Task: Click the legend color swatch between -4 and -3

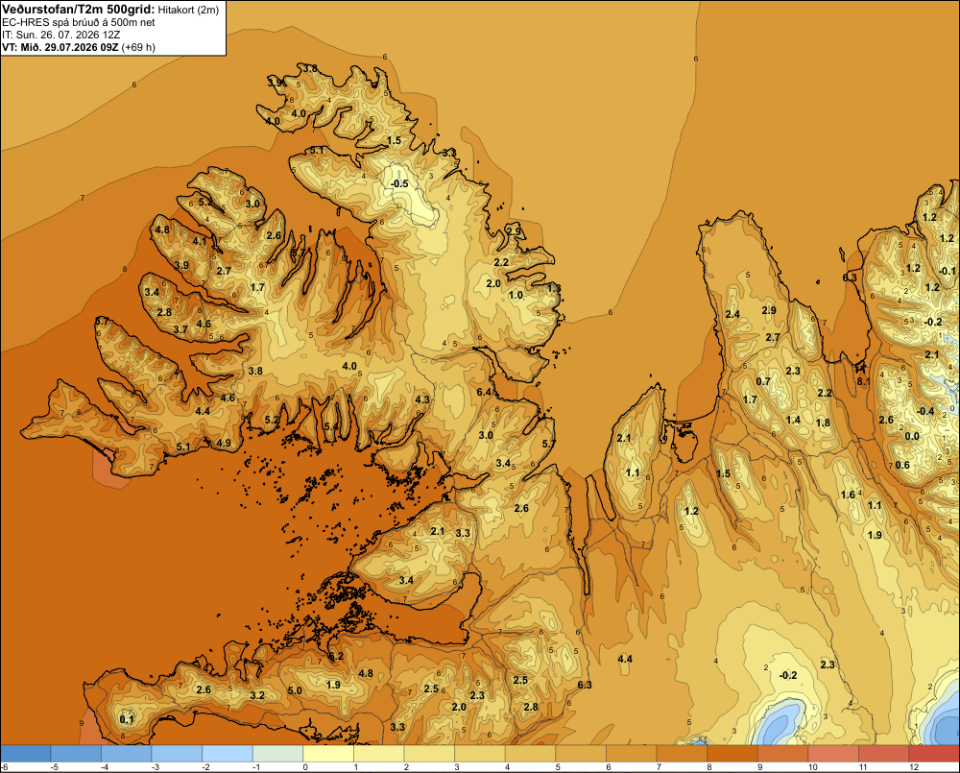Action: pyautogui.click(x=126, y=754)
